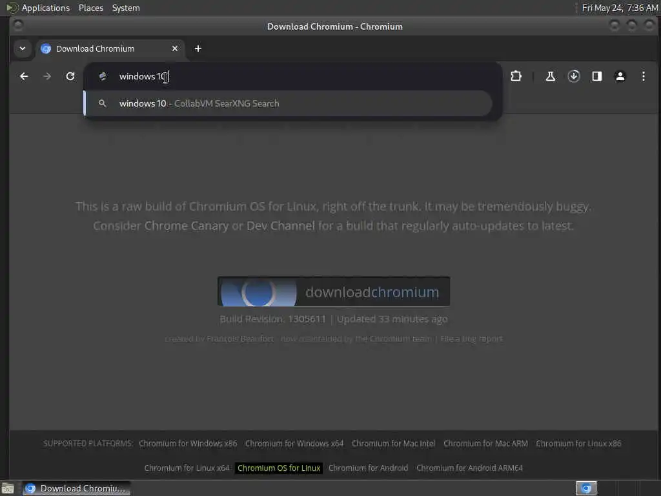Select Chromium for Windows x64

click(294, 444)
